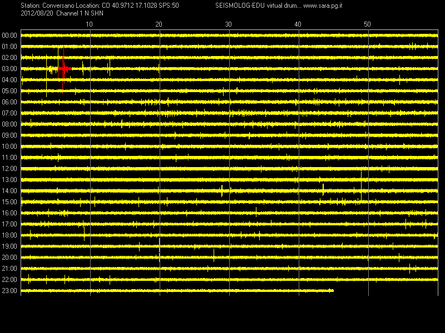445x333 pixels.
Task: Click the 50 minute axis label
Action: pos(367,24)
